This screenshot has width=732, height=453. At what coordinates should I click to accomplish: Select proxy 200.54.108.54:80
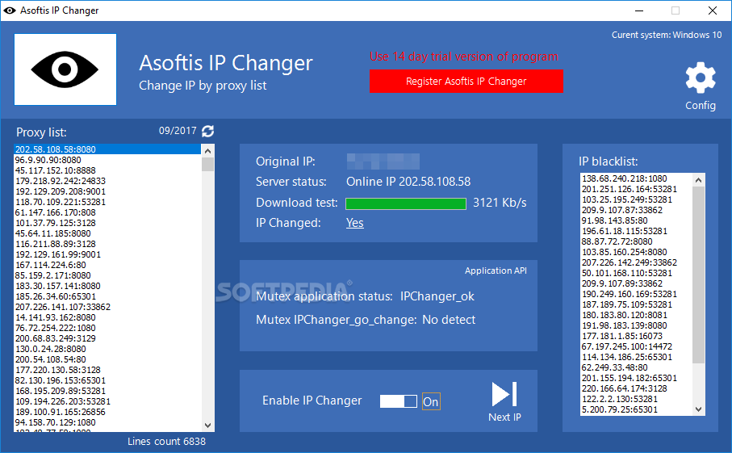(x=107, y=359)
